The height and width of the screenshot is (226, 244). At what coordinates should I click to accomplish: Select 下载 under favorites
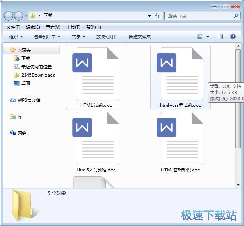click(x=26, y=59)
